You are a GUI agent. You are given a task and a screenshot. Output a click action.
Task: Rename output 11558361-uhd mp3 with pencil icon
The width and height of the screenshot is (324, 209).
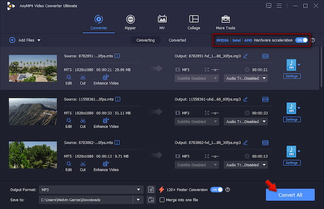point(245,100)
